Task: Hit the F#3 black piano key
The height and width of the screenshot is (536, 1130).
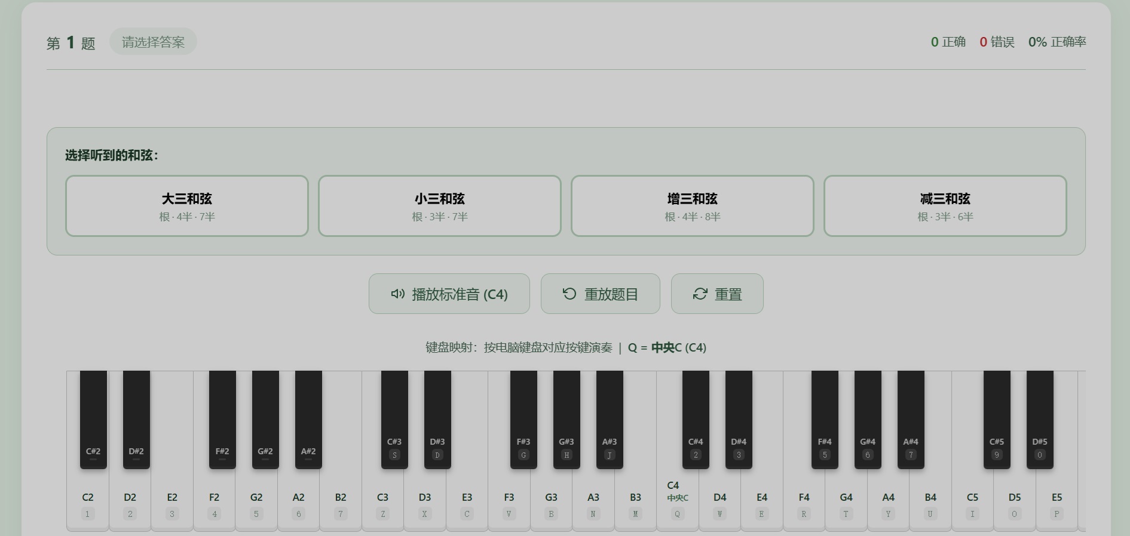Action: (523, 420)
